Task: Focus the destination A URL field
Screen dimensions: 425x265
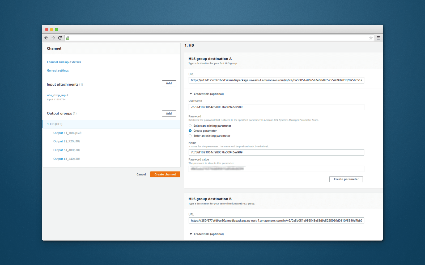Action: pyautogui.click(x=276, y=80)
